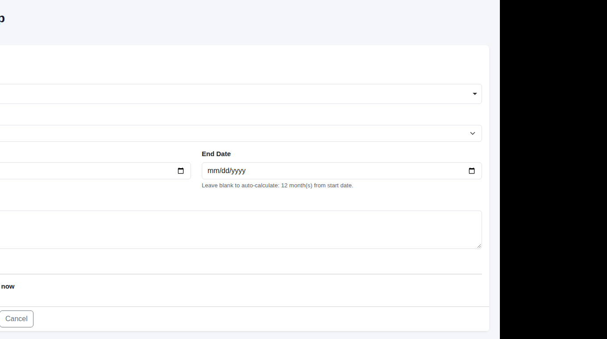Open calendar picker in the left date field

point(181,171)
